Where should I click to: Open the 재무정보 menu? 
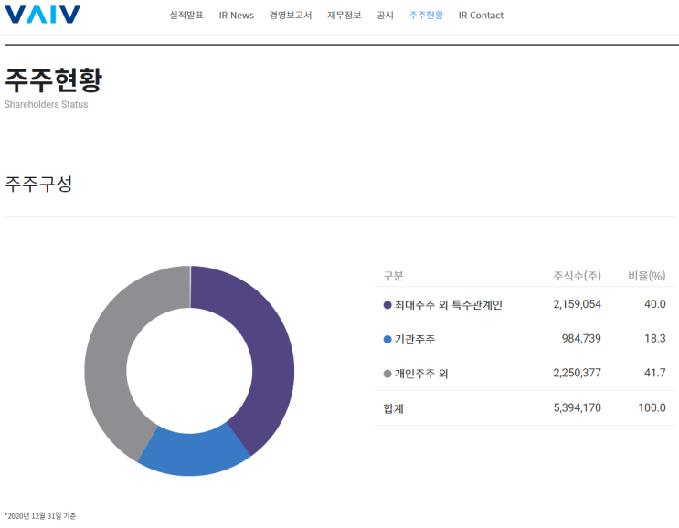pyautogui.click(x=344, y=16)
